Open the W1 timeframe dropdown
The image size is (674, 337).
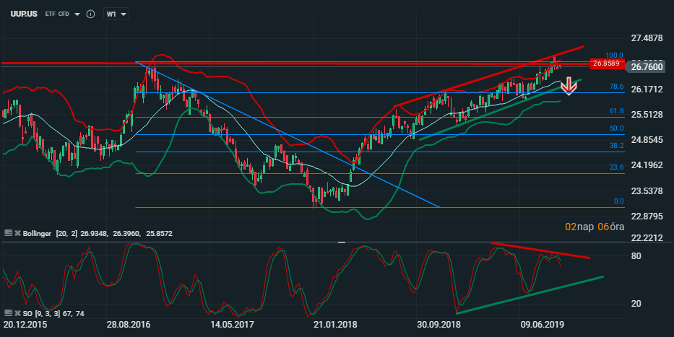[116, 14]
